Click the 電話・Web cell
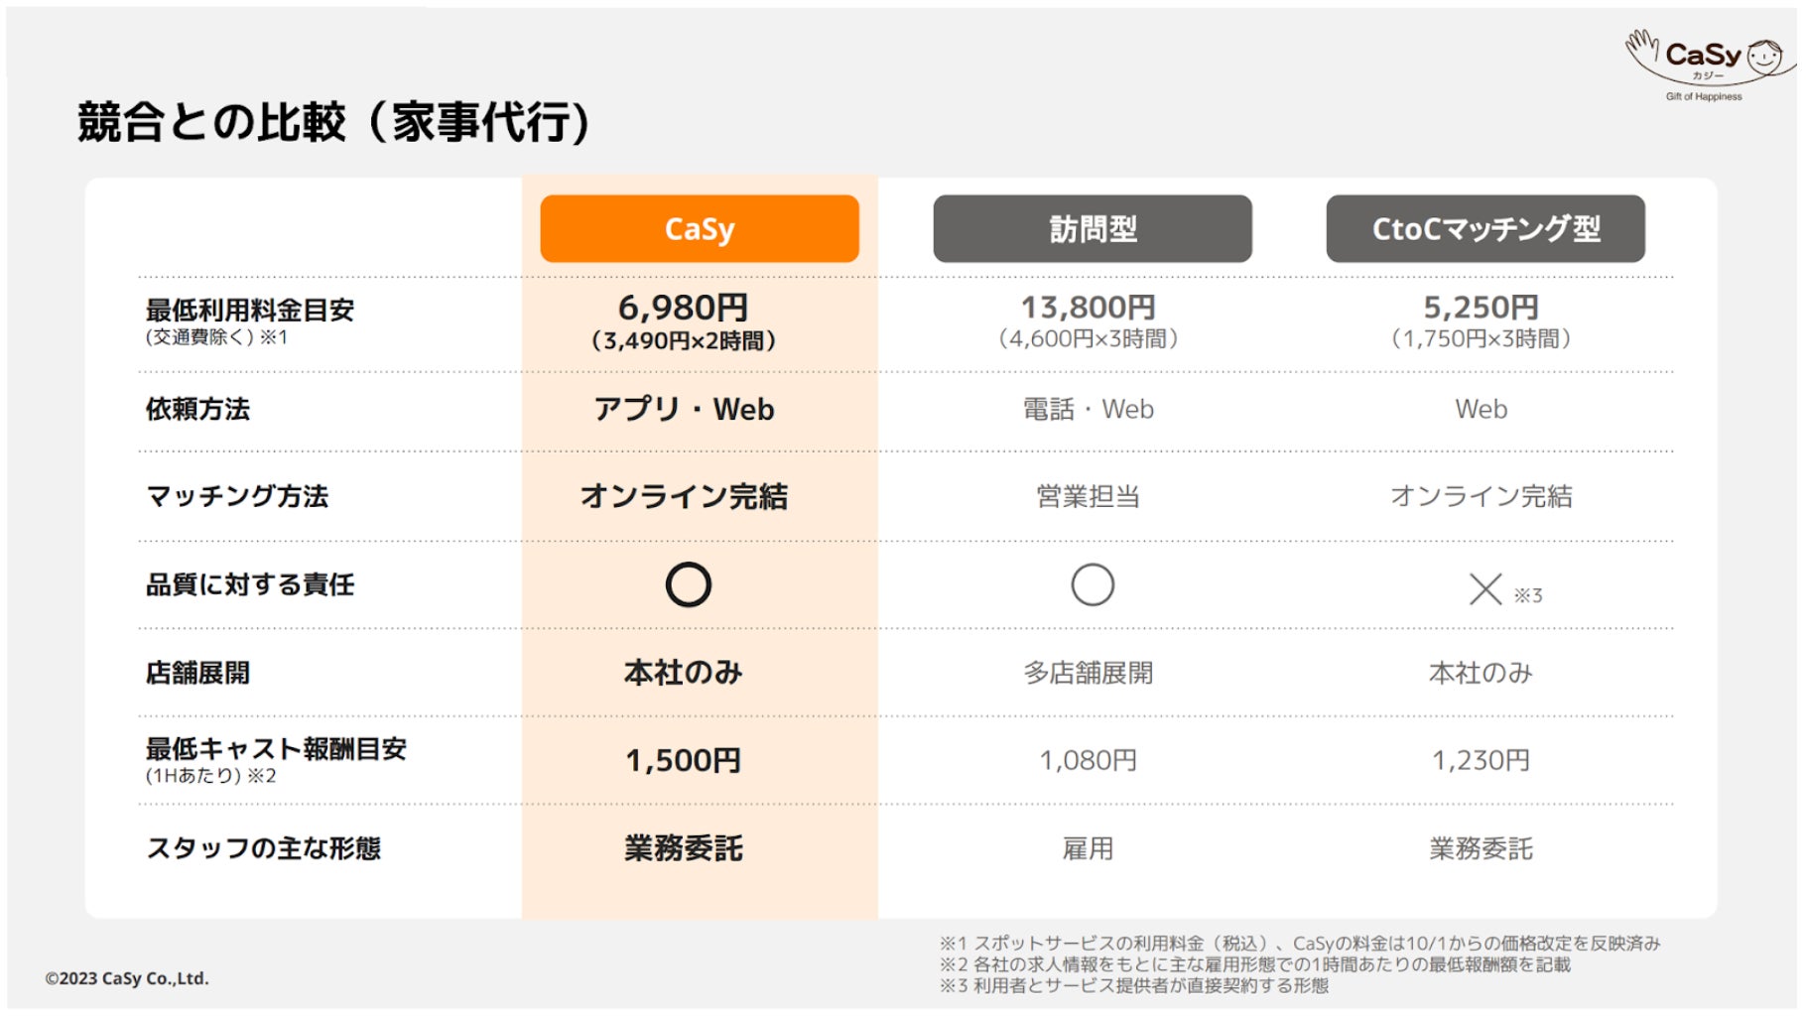Screen dimensions: 1806x1020 [x=1088, y=409]
